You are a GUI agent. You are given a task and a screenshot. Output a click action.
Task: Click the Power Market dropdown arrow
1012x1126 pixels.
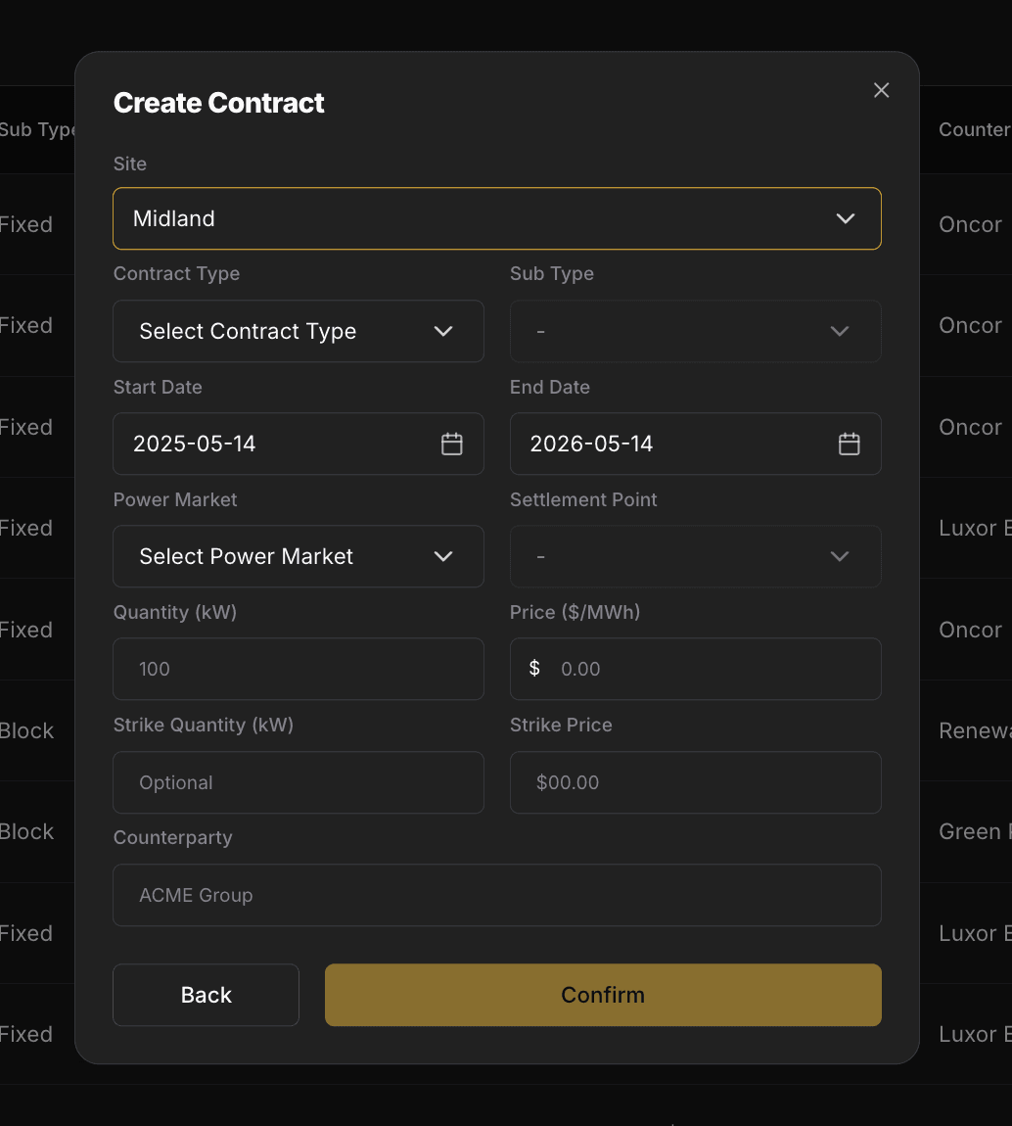pyautogui.click(x=442, y=556)
